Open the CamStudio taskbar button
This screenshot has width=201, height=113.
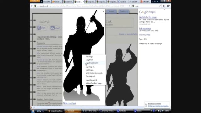(x=124, y=111)
